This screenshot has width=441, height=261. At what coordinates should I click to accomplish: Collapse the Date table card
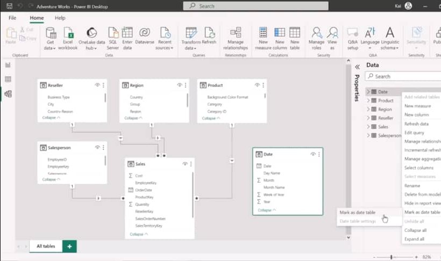click(267, 210)
